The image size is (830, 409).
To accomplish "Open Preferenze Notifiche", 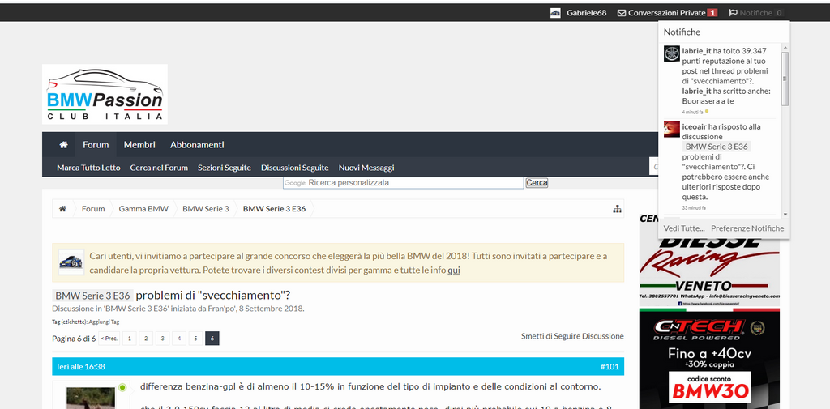I will click(747, 228).
